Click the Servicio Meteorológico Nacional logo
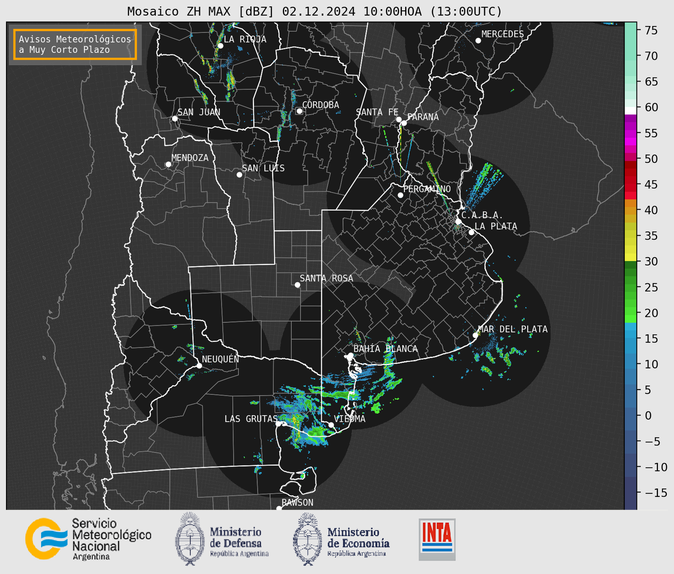 88,539
